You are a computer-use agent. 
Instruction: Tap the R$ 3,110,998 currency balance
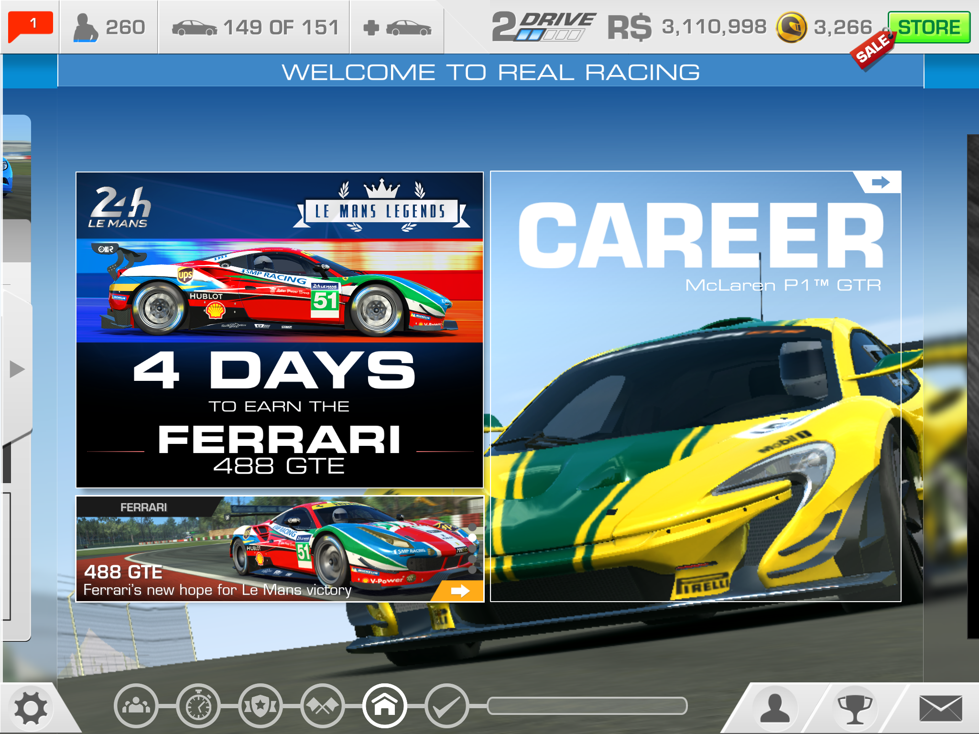click(687, 27)
